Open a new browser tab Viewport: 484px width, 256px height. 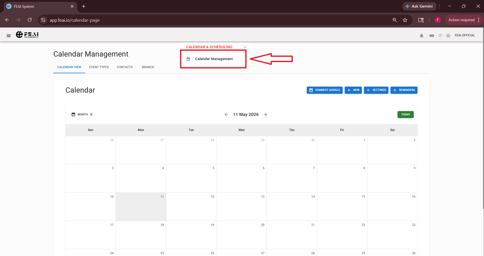[84, 6]
